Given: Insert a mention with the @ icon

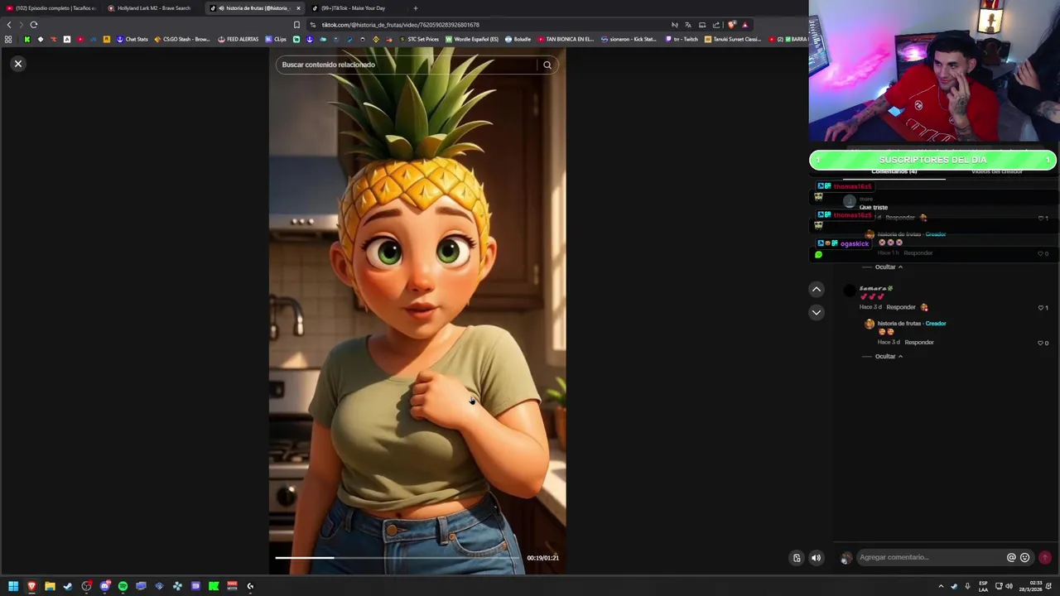Looking at the screenshot, I should 1011,557.
